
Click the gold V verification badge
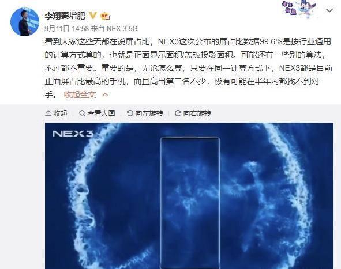pyautogui.click(x=93, y=16)
